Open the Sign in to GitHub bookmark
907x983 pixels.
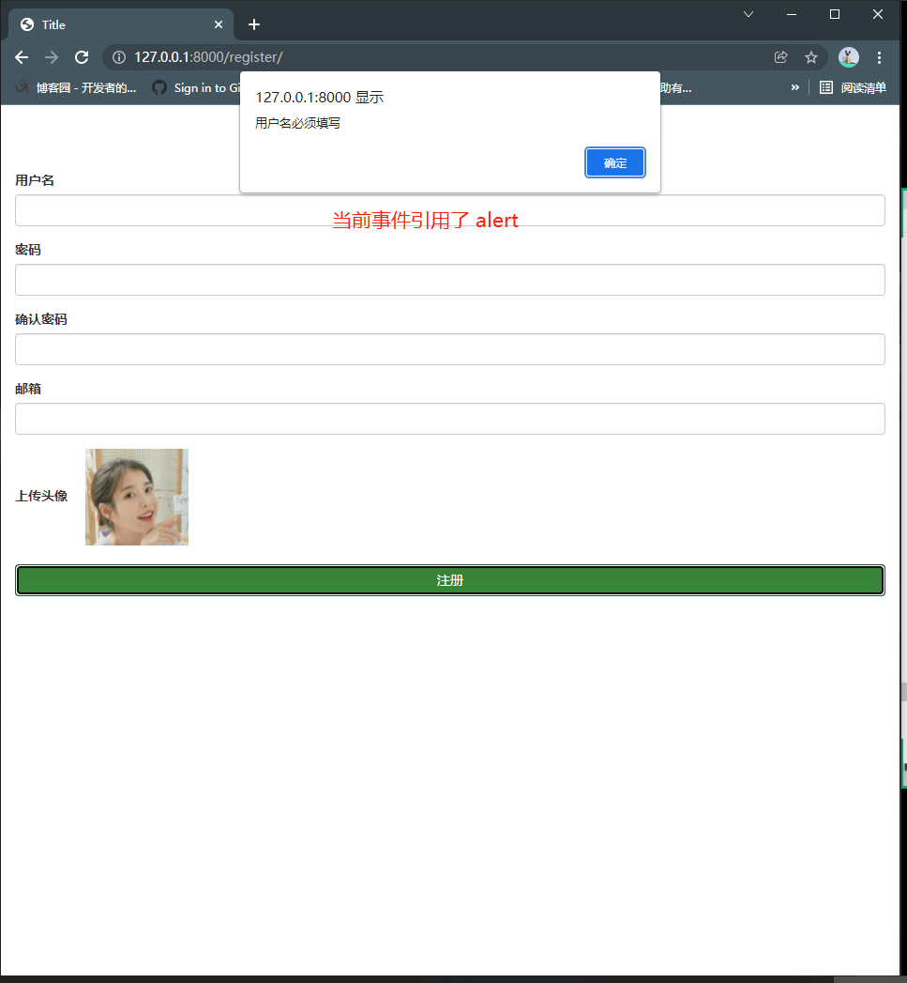click(x=196, y=87)
